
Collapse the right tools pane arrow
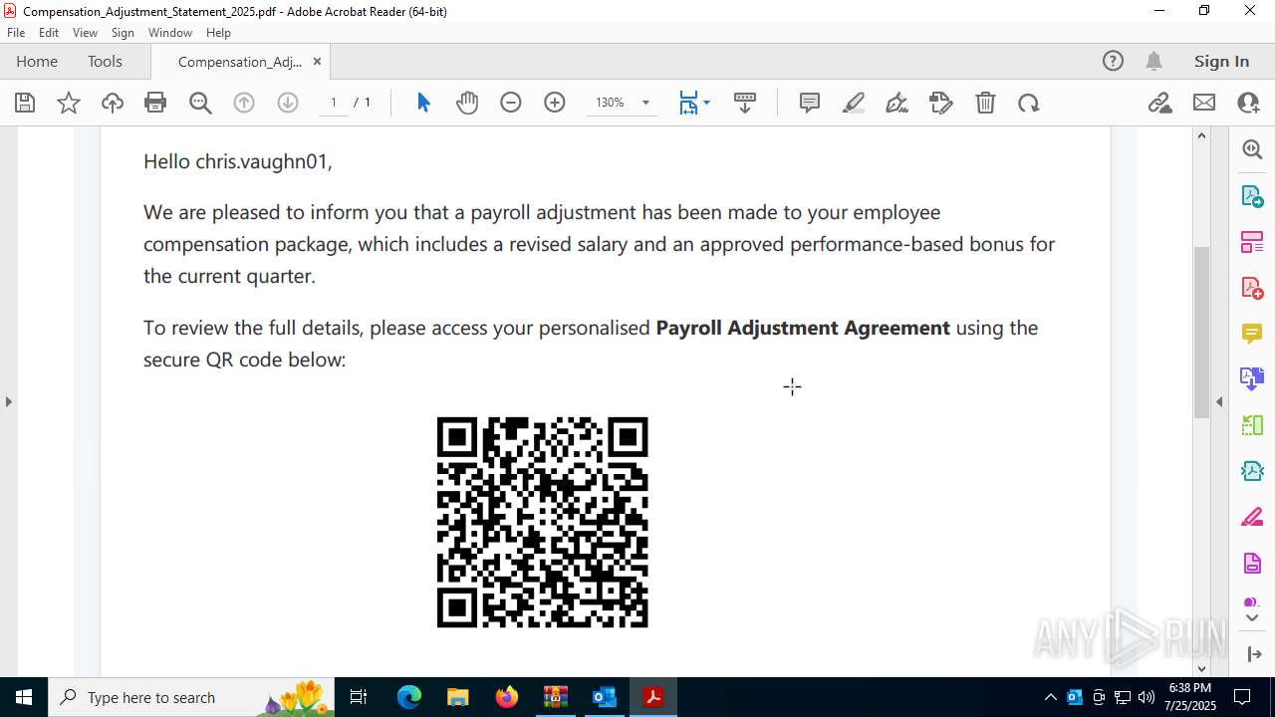(x=1219, y=401)
